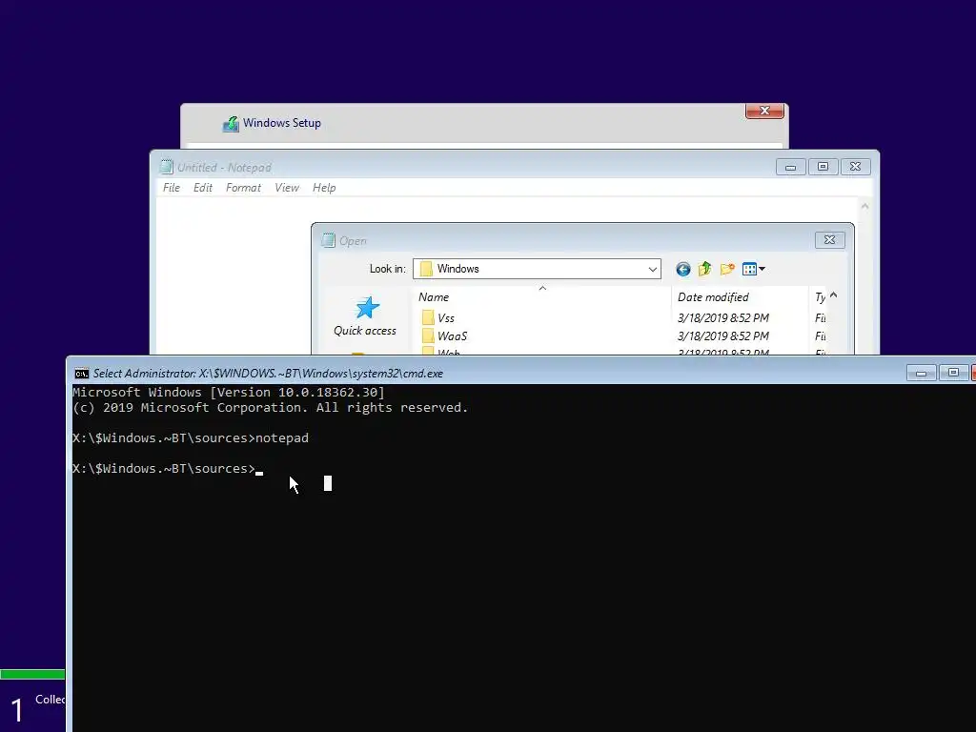Expand the Look in dropdown
This screenshot has width=976, height=732.
point(652,269)
